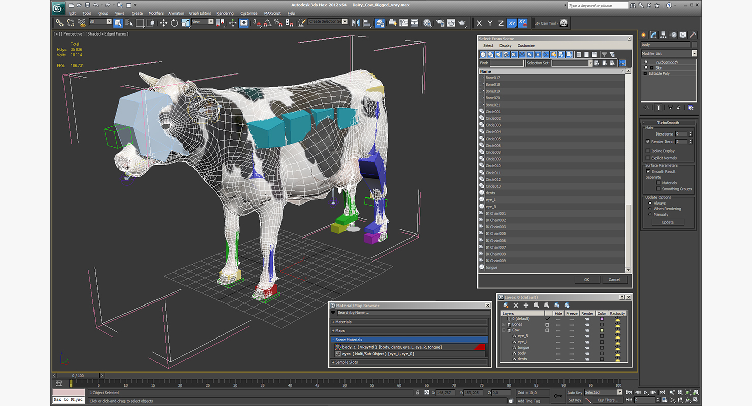Toggle the Smooth Result checkbox
The width and height of the screenshot is (752, 406).
click(648, 171)
